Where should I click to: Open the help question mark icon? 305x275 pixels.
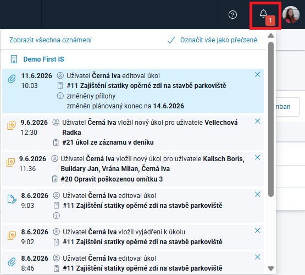click(x=232, y=15)
